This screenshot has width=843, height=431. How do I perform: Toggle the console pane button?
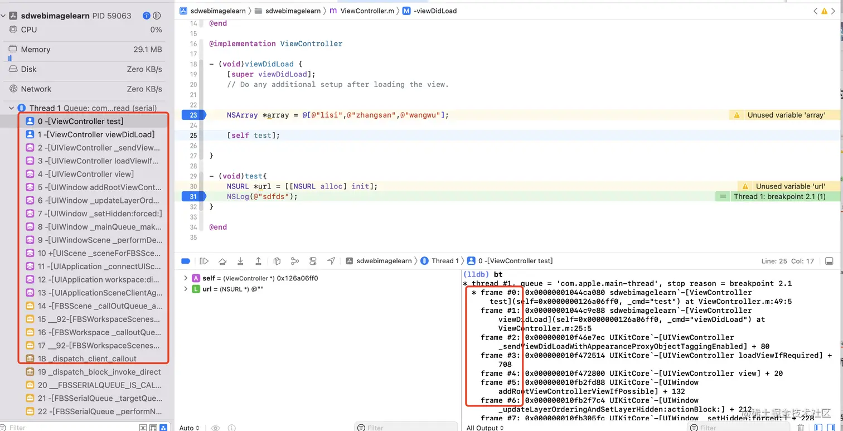[832, 428]
